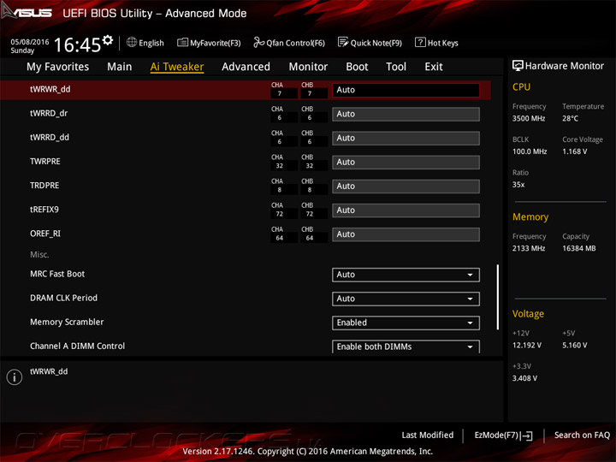Click the EzMode exit arrow icon
This screenshot has height=462, width=616.
pyautogui.click(x=527, y=435)
